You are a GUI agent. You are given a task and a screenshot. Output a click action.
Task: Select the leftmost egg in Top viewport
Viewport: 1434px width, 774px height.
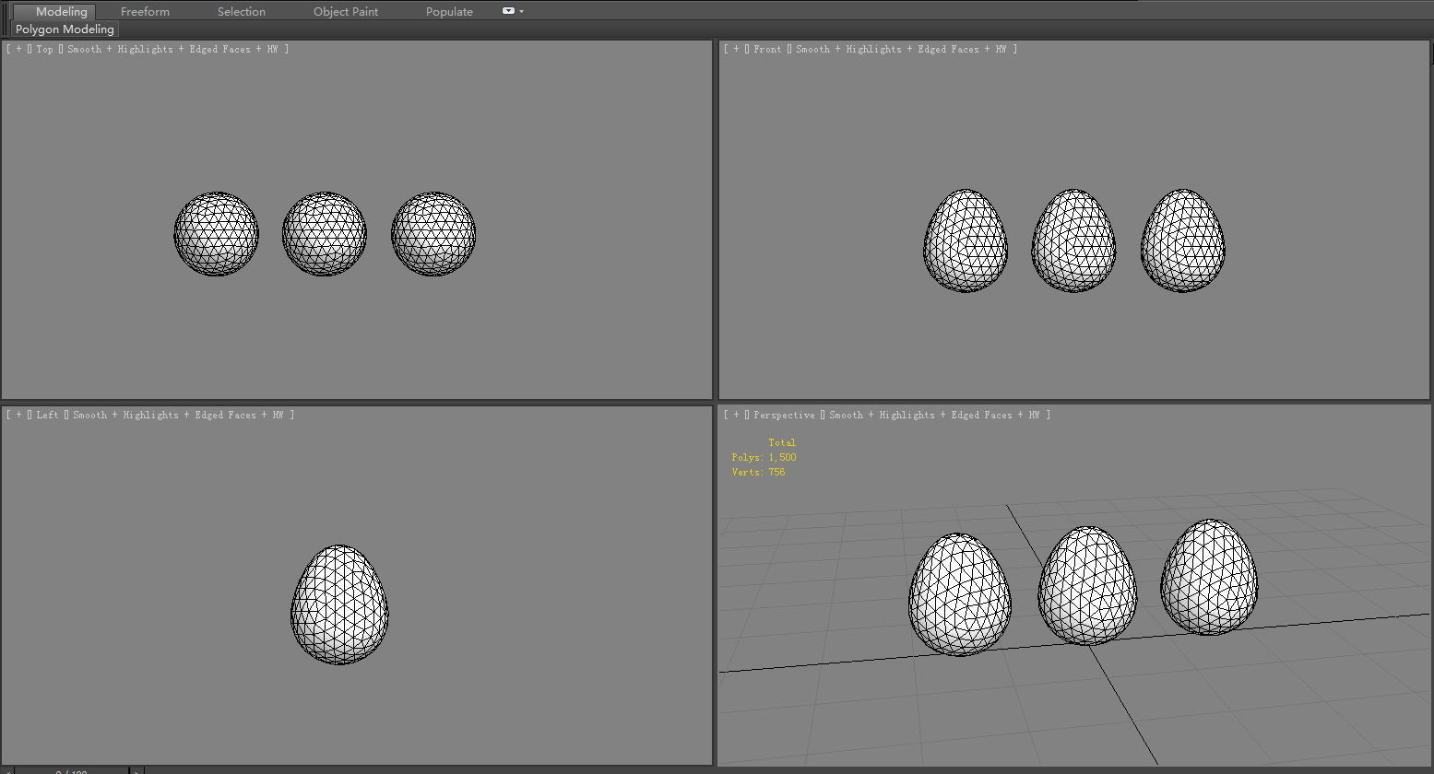click(217, 234)
